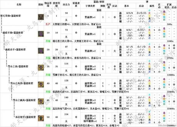Click the 图标 column header
Screen dimensions: 177x127
pos(41,5)
